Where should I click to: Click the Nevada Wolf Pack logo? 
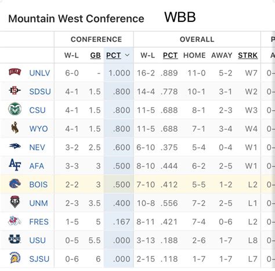pyautogui.click(x=15, y=146)
